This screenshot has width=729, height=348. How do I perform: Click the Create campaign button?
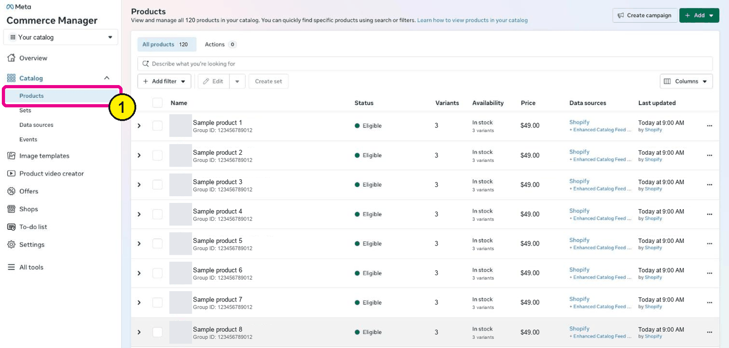tap(644, 15)
